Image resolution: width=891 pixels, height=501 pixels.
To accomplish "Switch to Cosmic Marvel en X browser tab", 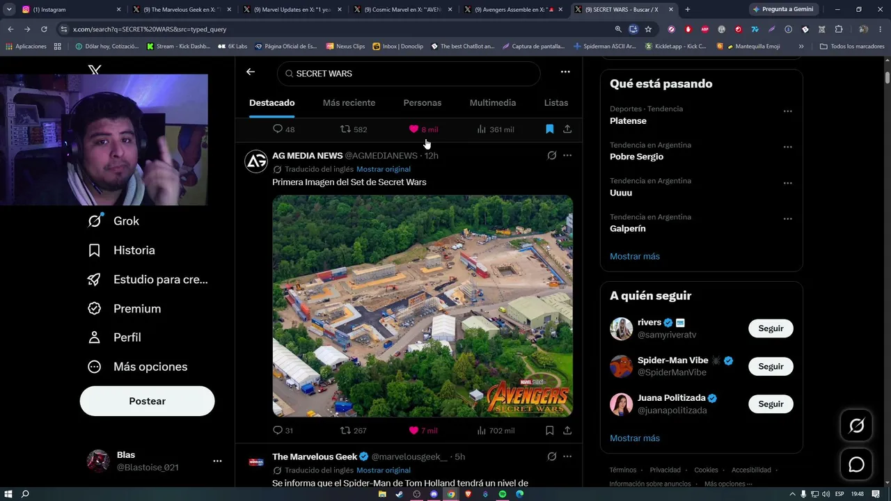I will (402, 10).
